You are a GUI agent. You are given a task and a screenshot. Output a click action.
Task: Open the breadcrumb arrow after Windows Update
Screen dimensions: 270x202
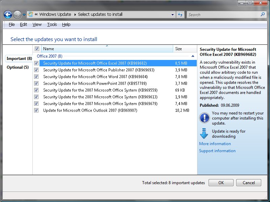tap(75, 14)
